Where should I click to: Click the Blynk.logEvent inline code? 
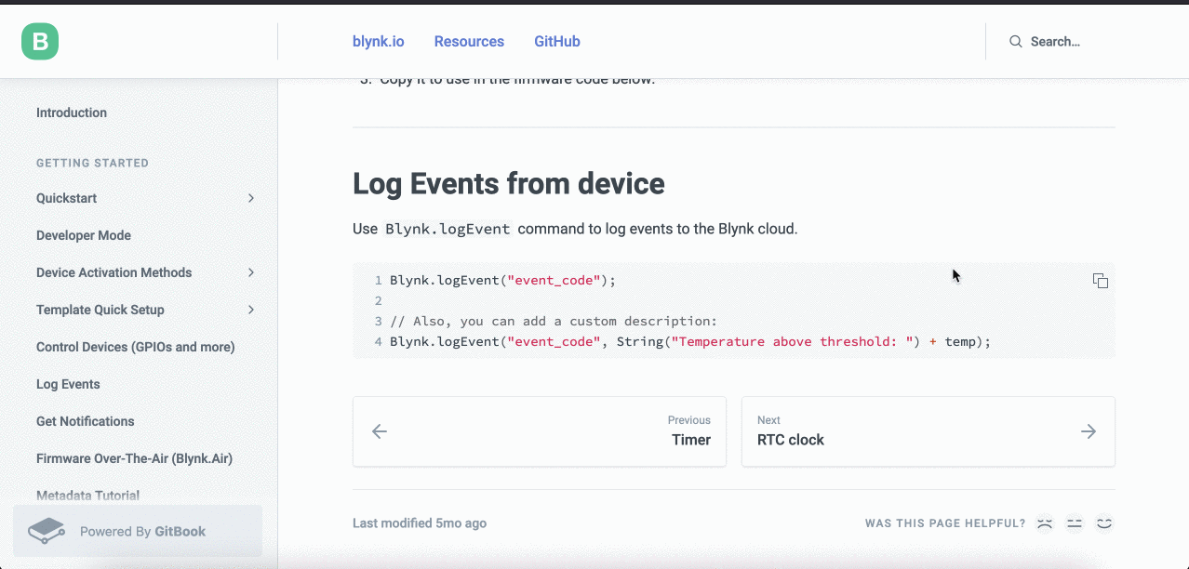coord(448,229)
